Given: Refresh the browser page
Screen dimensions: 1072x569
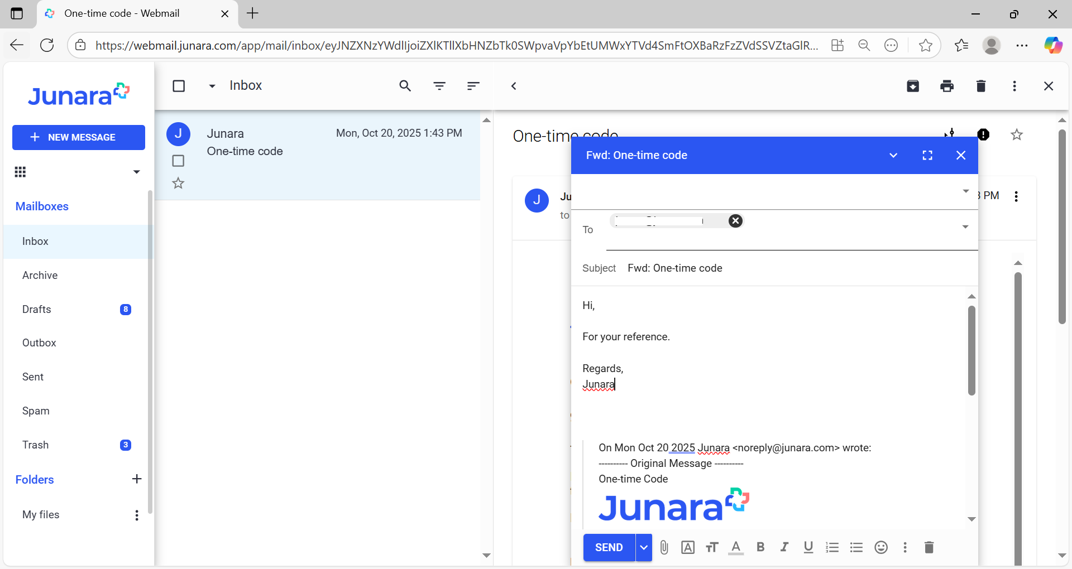Looking at the screenshot, I should (x=47, y=45).
